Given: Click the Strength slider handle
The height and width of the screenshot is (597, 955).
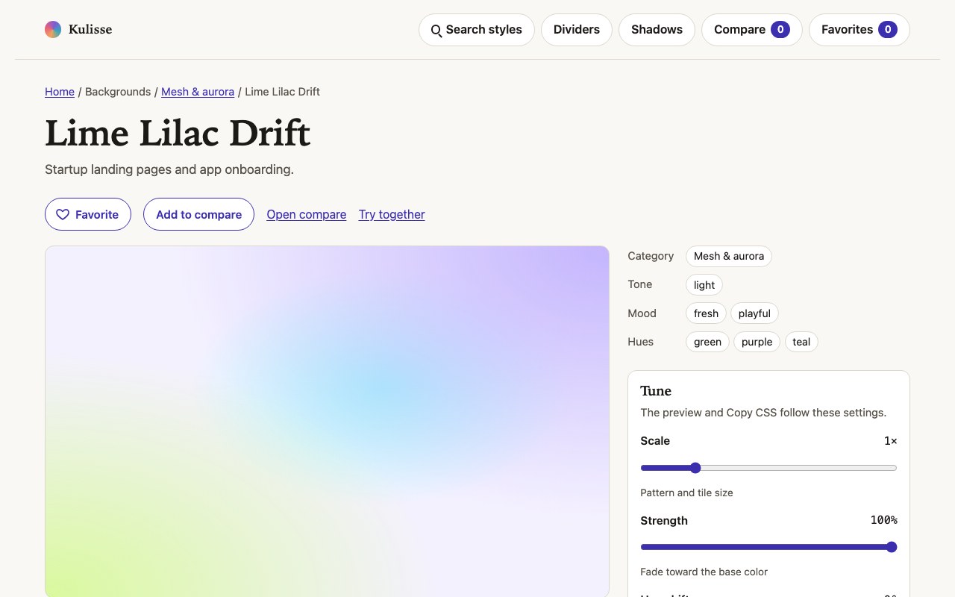Looking at the screenshot, I should click(x=892, y=547).
